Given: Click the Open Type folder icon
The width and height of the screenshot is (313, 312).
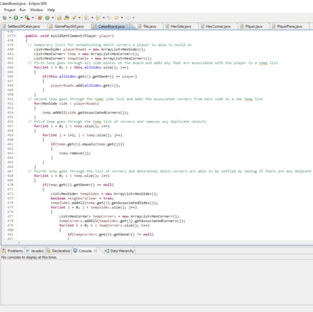Looking at the screenshot, I should [59, 18].
